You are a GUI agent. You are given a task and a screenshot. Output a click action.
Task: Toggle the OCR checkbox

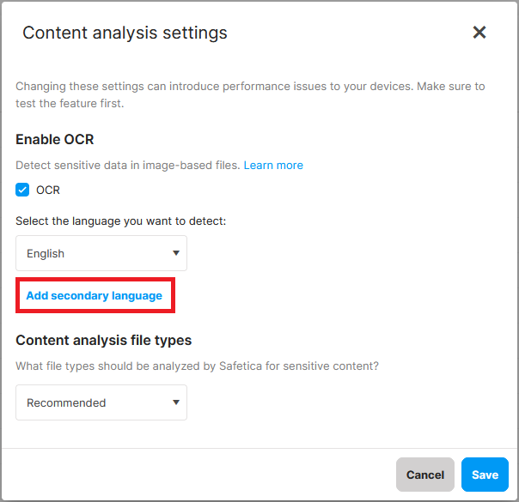[x=23, y=190]
